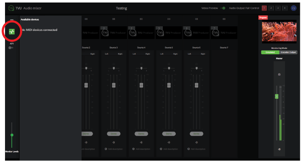Viewport: 301px width, 162px height.
Task: Click the Stereo button on Source 3
Action: tap(114, 134)
